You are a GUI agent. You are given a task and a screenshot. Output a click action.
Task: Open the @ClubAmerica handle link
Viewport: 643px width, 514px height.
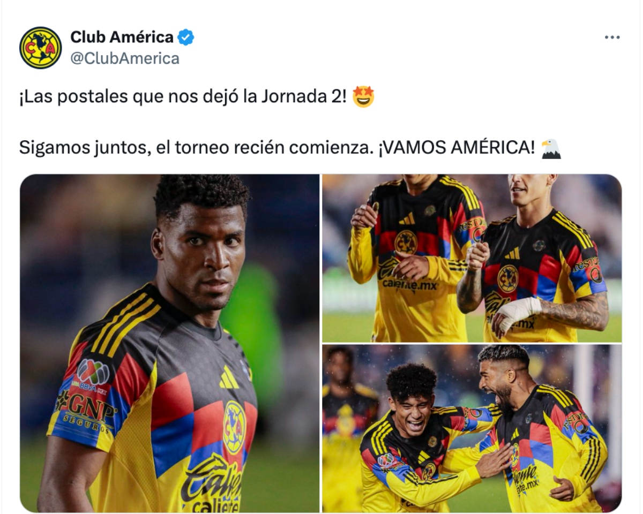(x=124, y=58)
